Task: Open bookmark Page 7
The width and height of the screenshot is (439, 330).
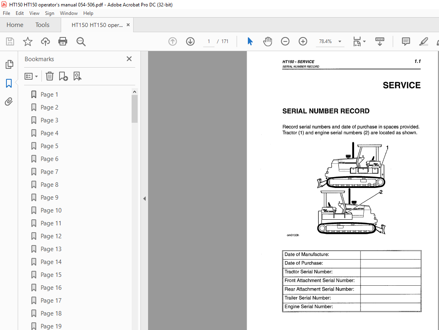Action: [49, 172]
